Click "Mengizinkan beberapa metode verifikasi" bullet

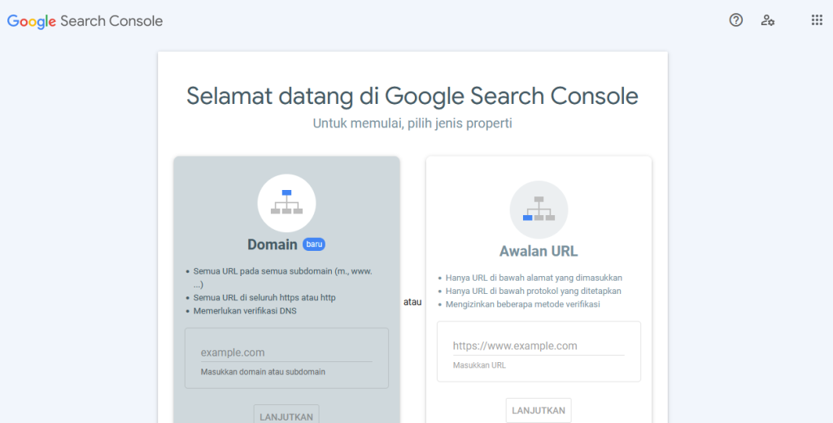tap(523, 304)
